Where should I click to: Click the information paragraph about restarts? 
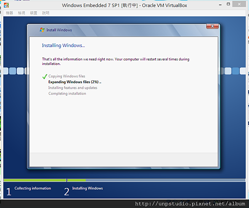point(116,62)
